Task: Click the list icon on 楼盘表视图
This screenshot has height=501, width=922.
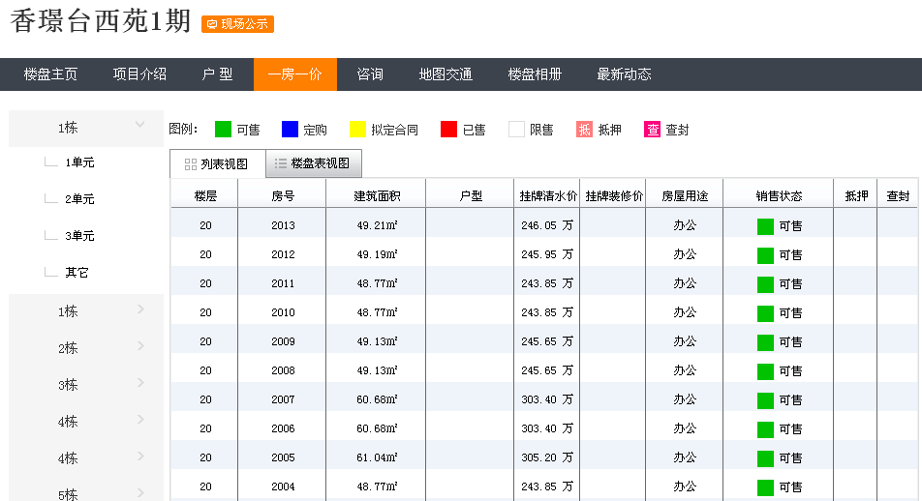Action: [281, 163]
